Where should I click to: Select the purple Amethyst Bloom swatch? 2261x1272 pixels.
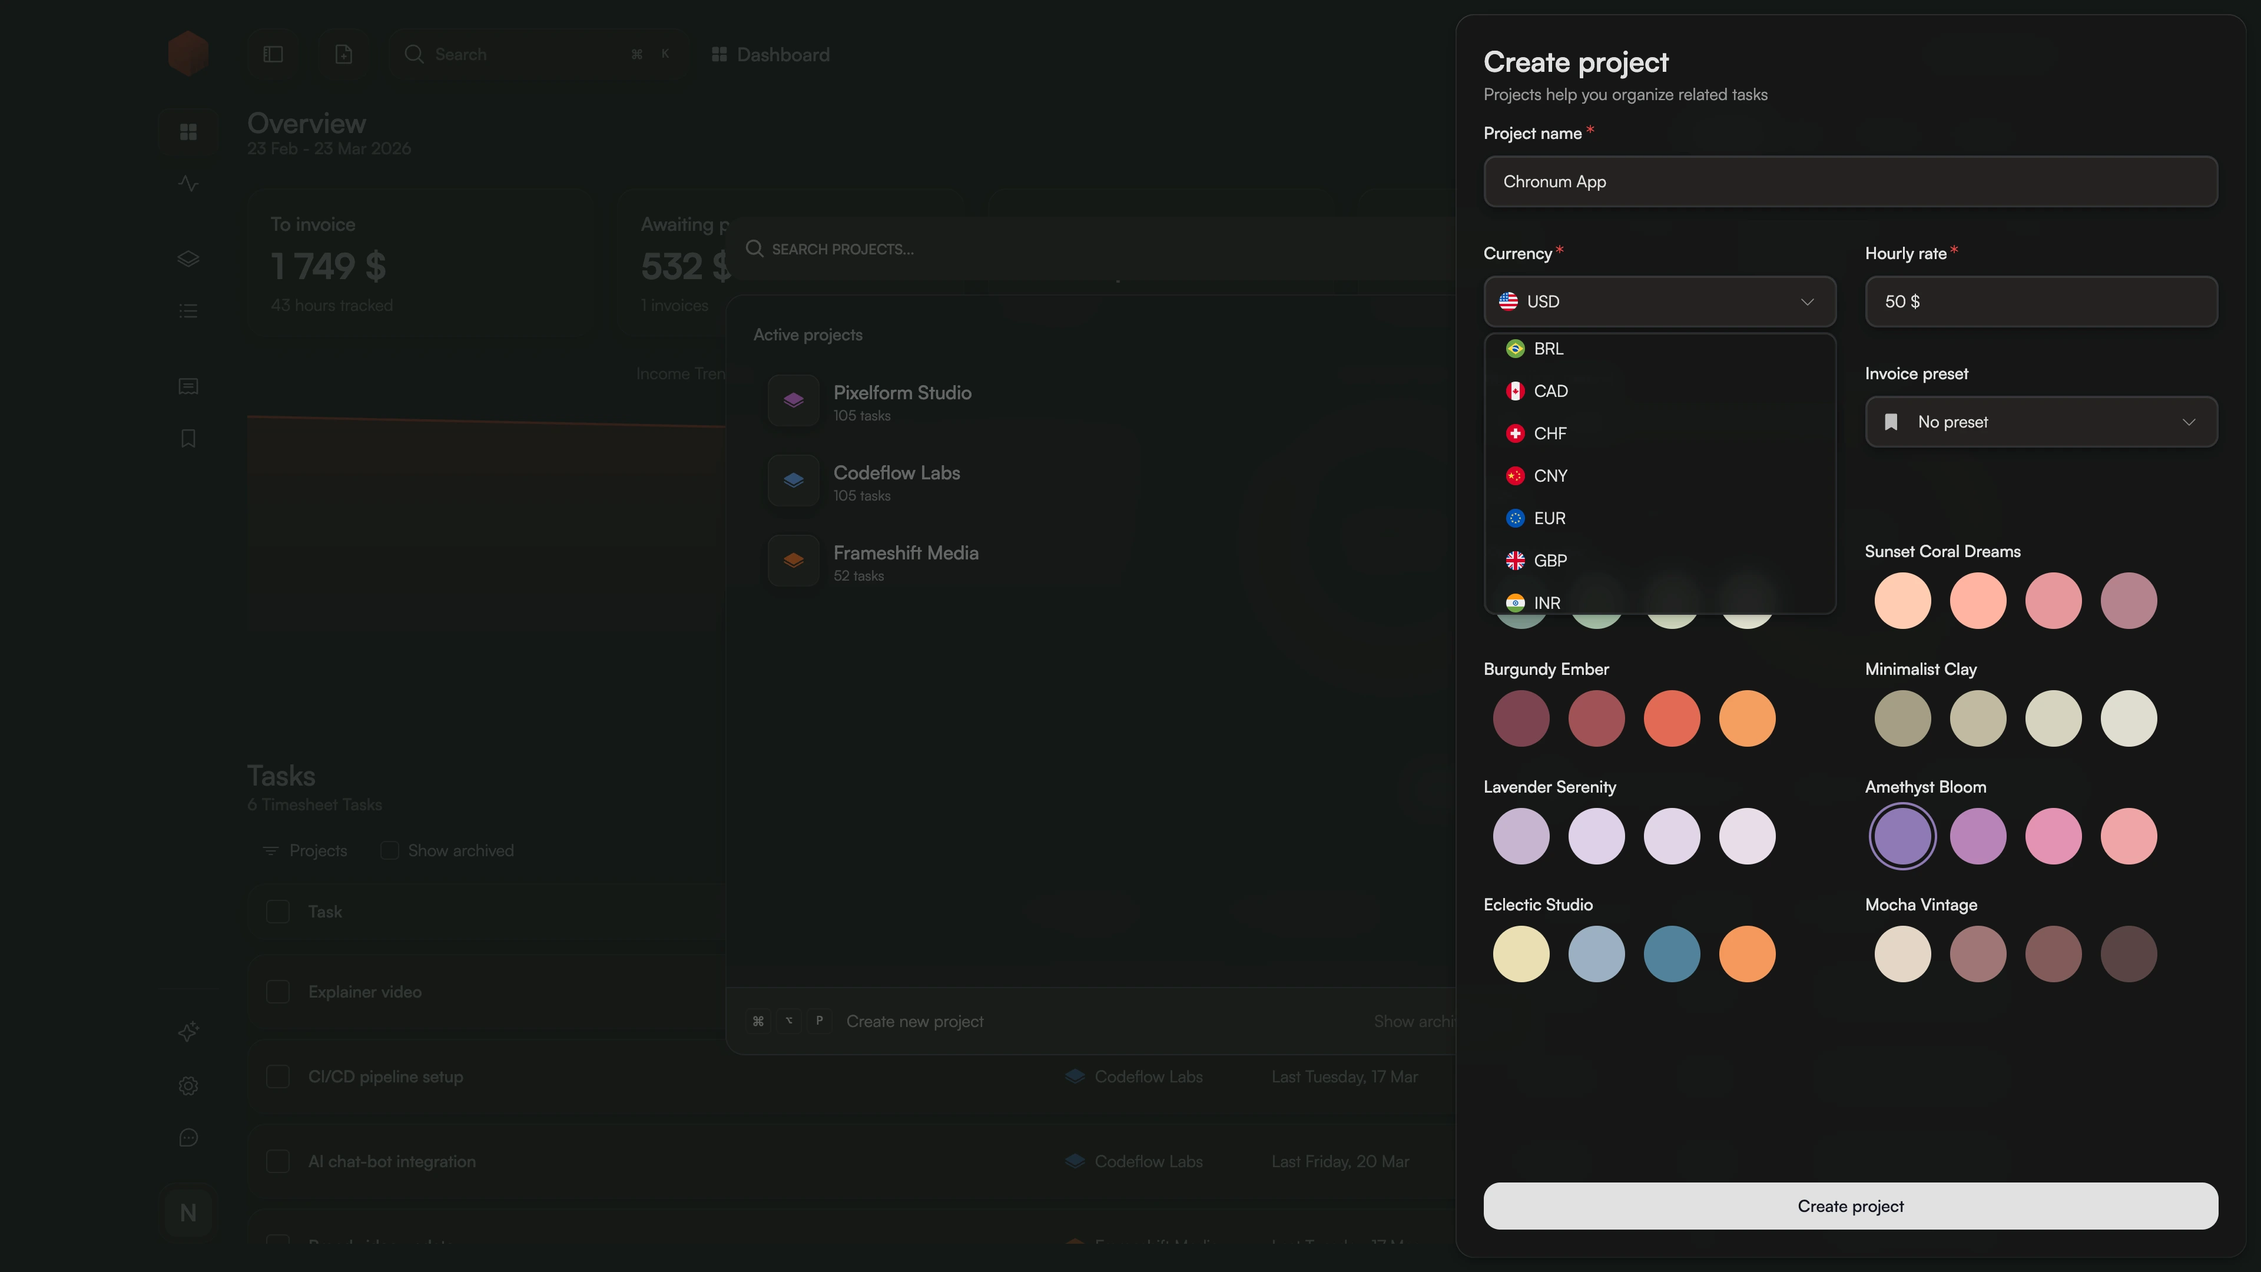click(1903, 836)
